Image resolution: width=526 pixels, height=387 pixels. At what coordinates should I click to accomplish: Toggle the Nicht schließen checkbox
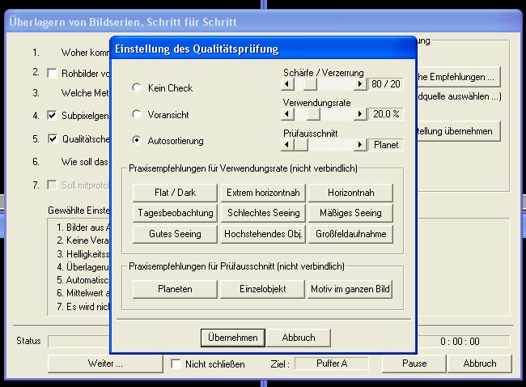coord(176,364)
